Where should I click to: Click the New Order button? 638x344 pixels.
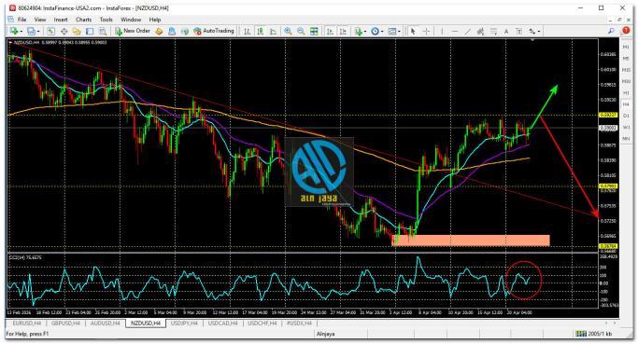click(133, 31)
